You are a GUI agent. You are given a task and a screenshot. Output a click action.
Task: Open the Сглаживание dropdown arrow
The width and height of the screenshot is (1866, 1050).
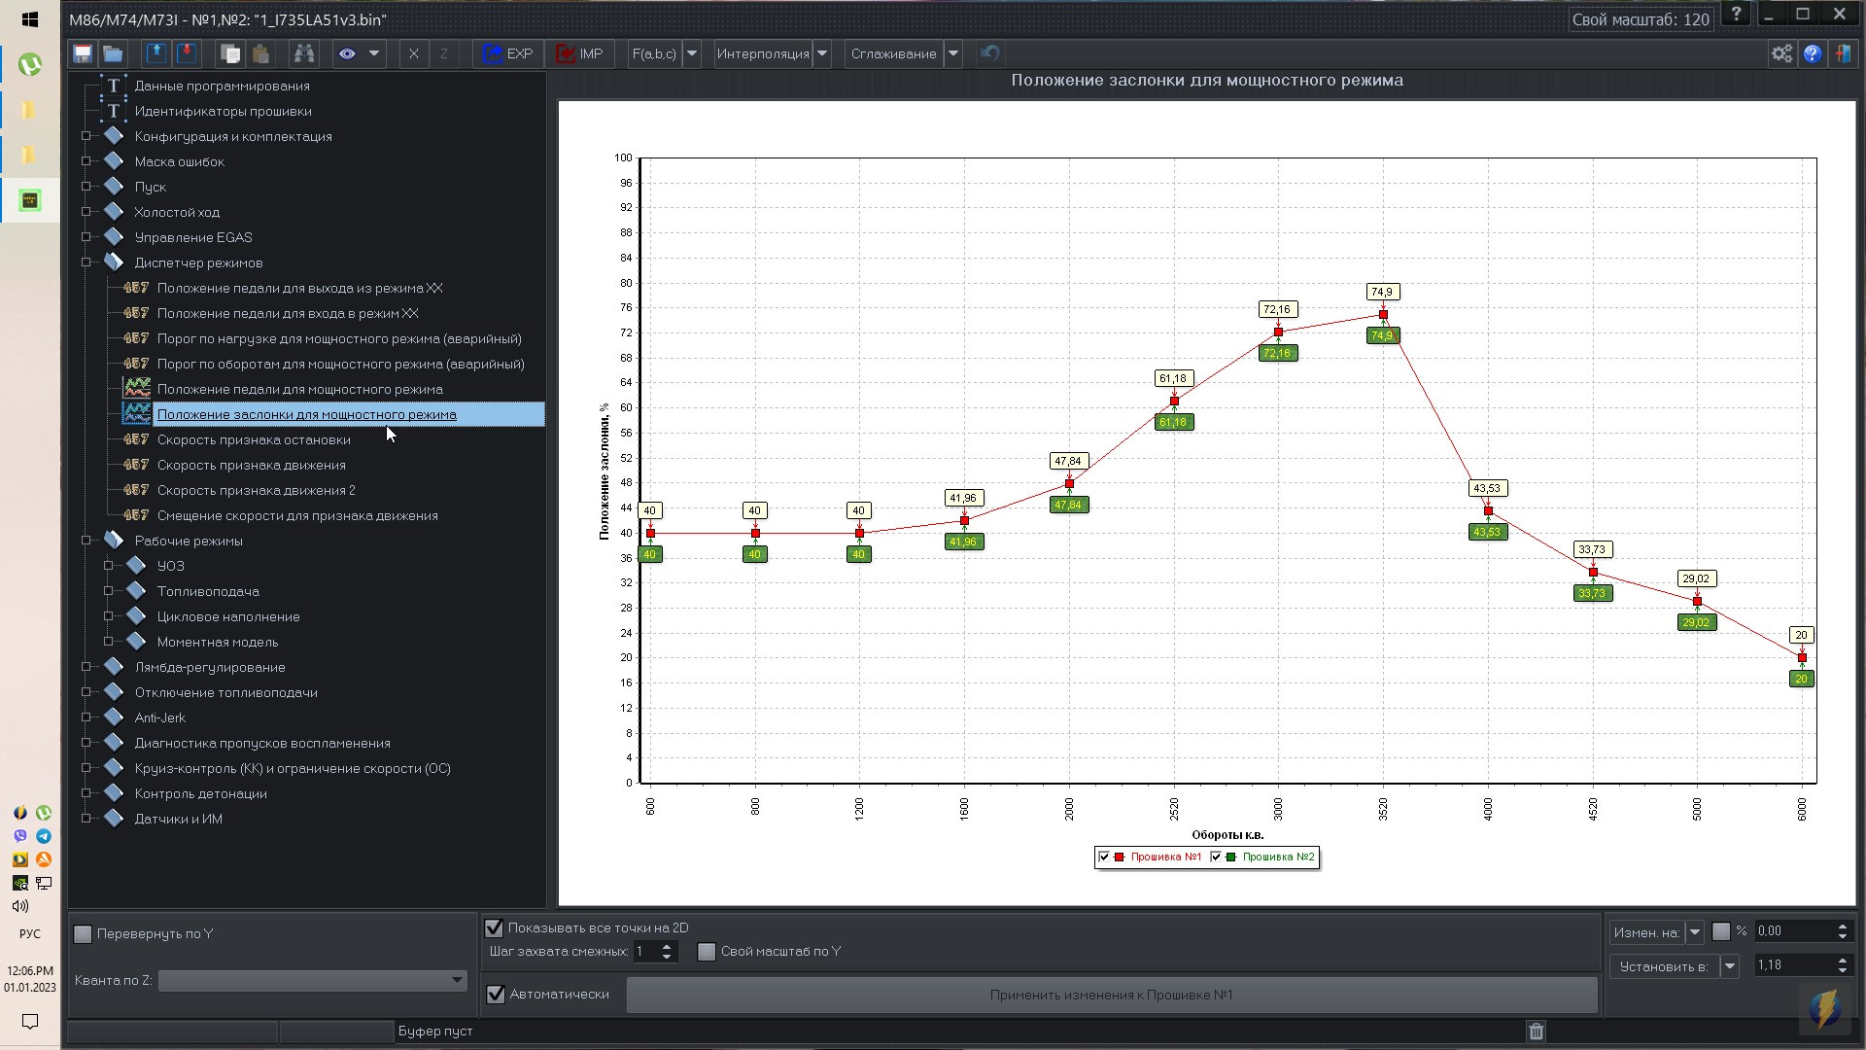tap(953, 53)
